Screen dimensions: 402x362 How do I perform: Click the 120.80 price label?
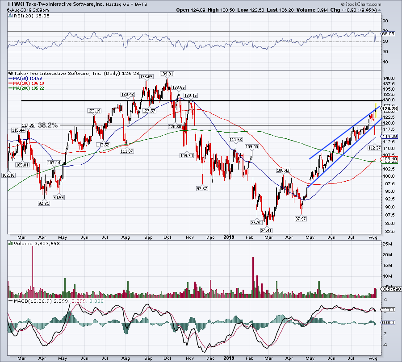click(x=175, y=127)
